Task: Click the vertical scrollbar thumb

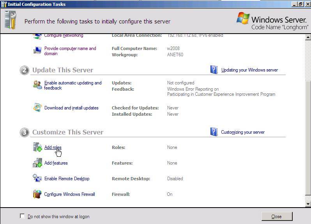Action: 308,138
